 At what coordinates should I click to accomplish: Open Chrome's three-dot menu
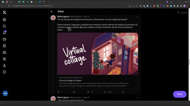[x=188, y=6]
